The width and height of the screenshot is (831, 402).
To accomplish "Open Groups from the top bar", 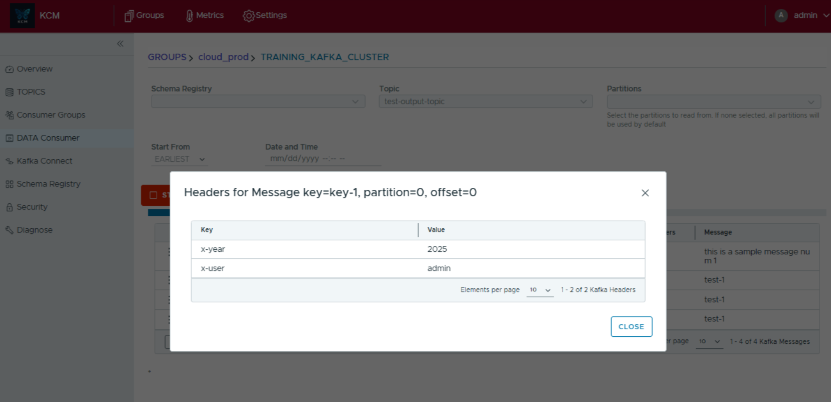I will 144,15.
